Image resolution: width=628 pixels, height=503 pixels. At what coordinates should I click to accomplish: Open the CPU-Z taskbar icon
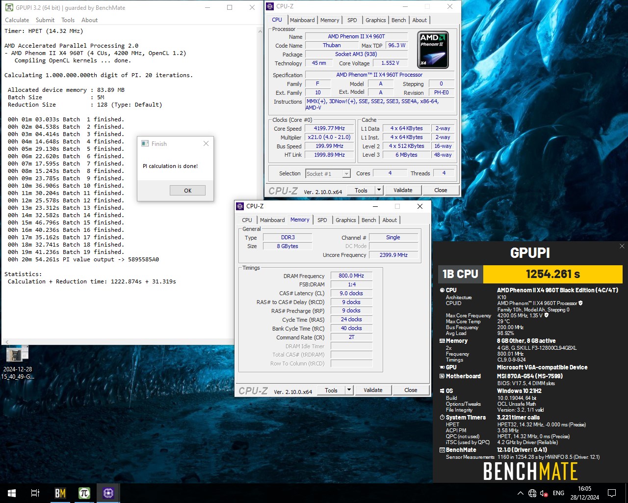pos(108,493)
